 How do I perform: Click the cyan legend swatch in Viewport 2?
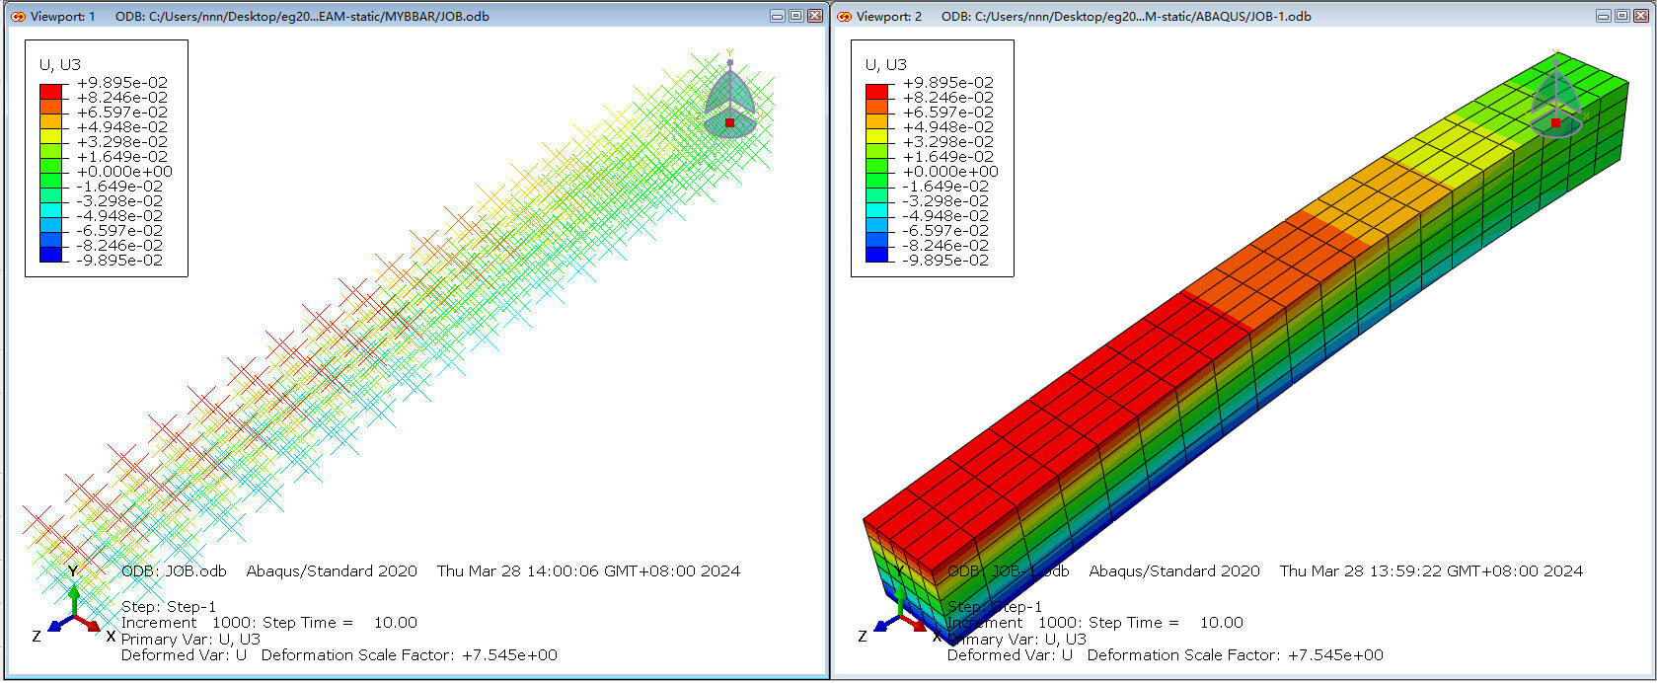(876, 209)
